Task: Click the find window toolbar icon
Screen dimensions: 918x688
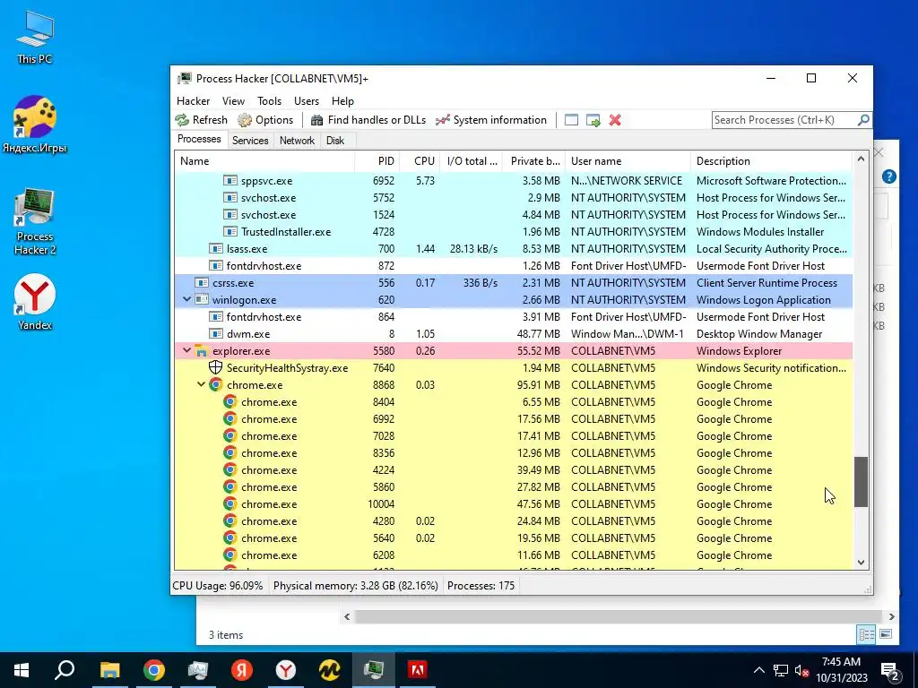Action: (571, 120)
